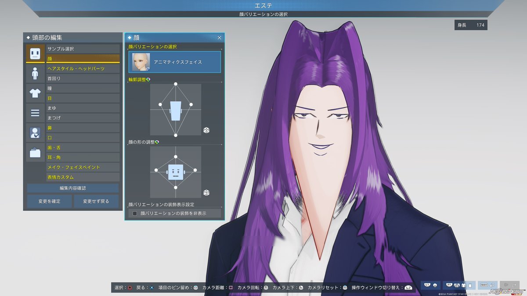This screenshot has width=527, height=296.
Task: Click right handle of contour adjustment diamond
Action: (191, 104)
